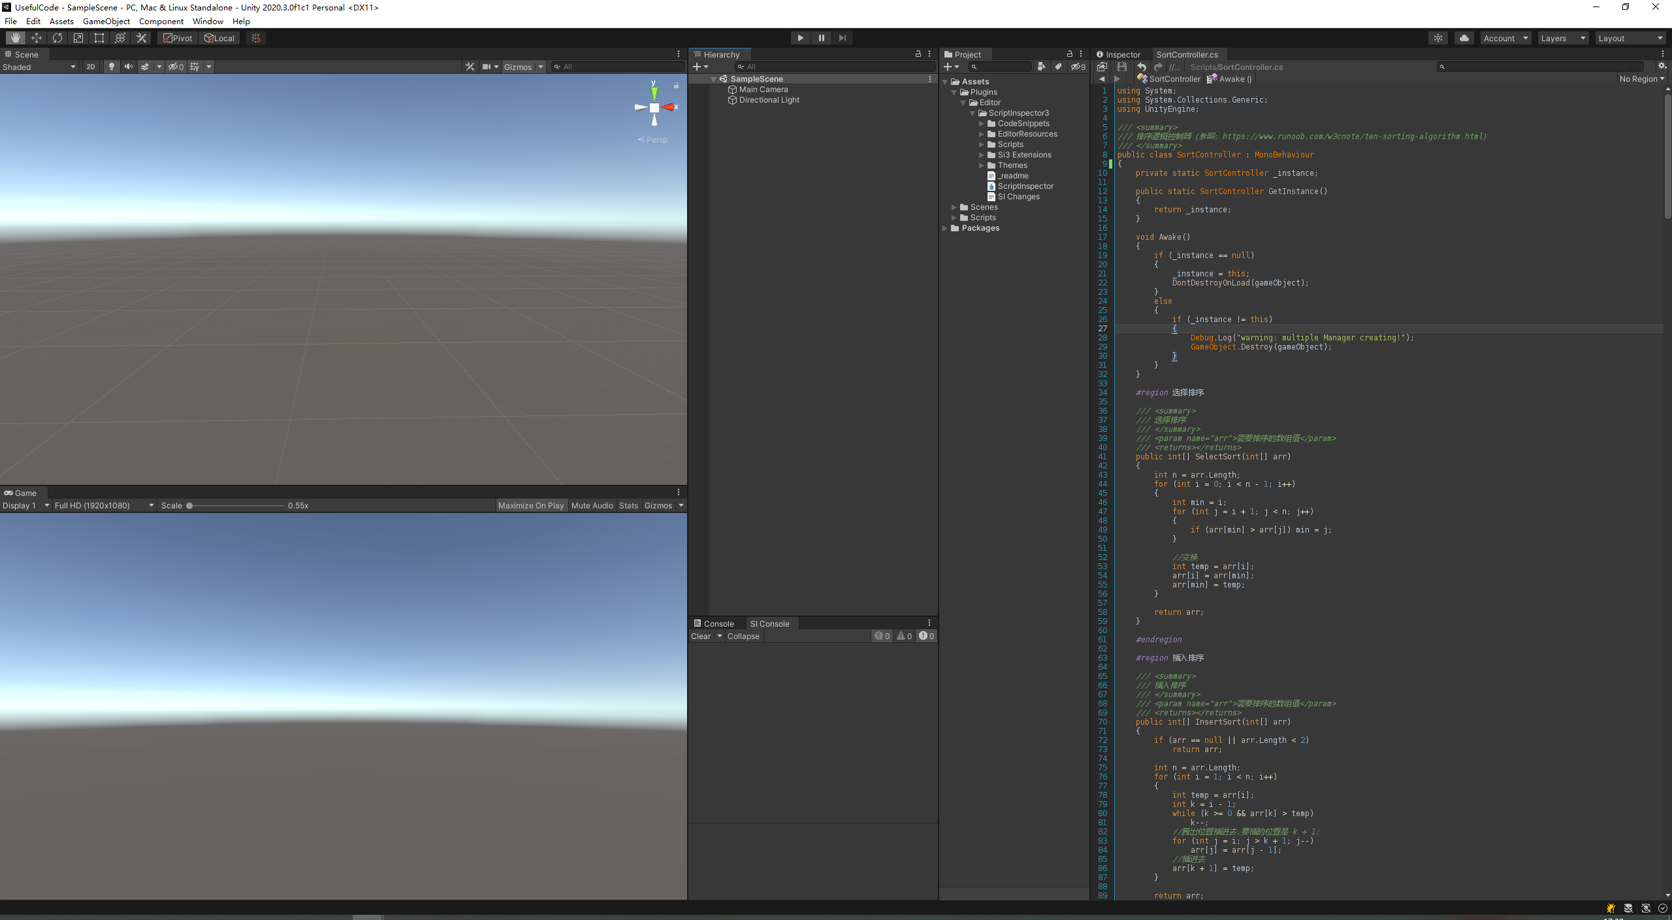Open the Component menu
This screenshot has width=1672, height=920.
(x=161, y=22)
